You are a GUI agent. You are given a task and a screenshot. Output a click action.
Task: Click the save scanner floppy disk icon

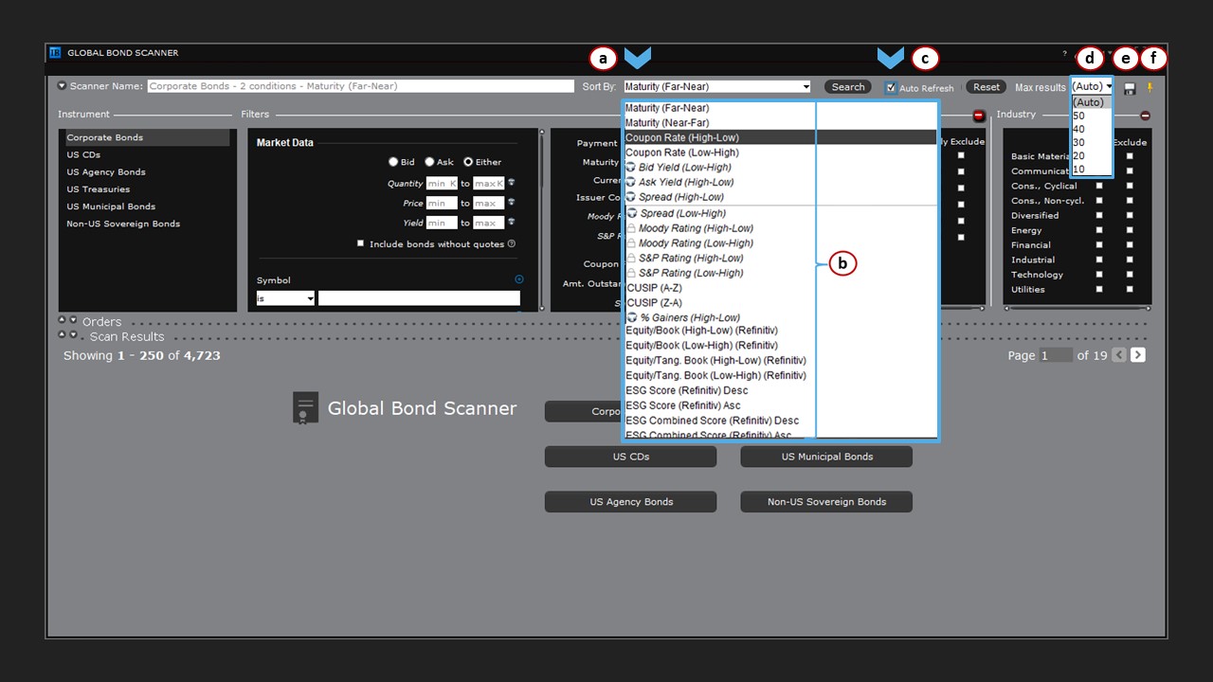coord(1130,88)
